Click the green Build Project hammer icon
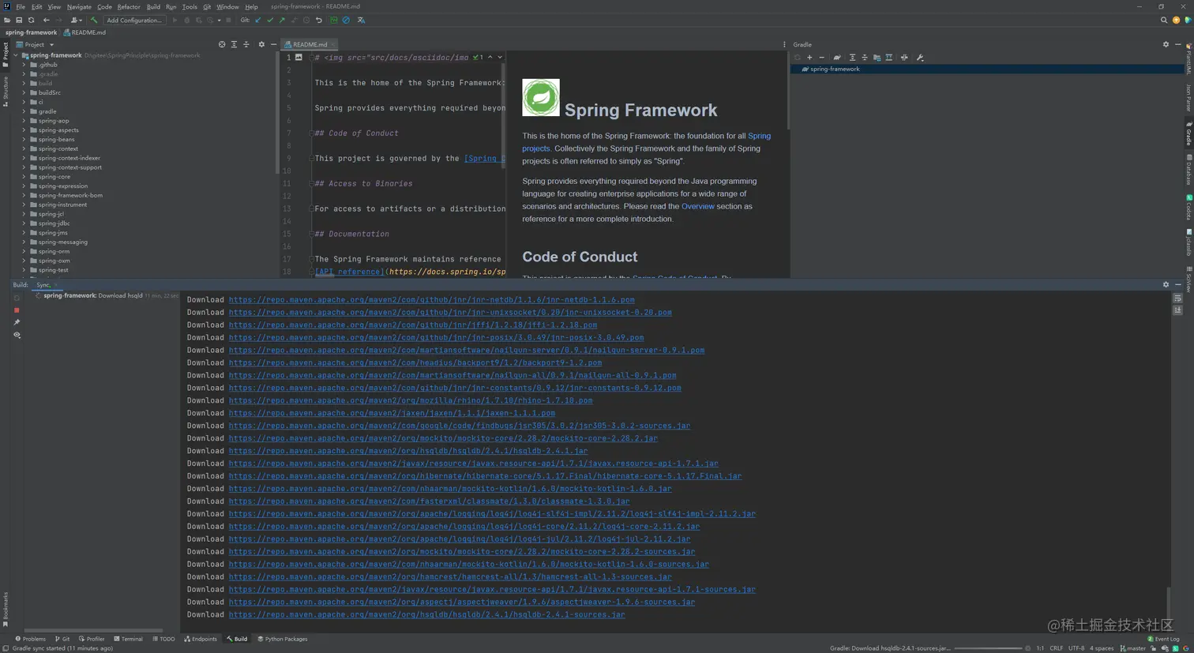This screenshot has width=1194, height=653. [94, 21]
